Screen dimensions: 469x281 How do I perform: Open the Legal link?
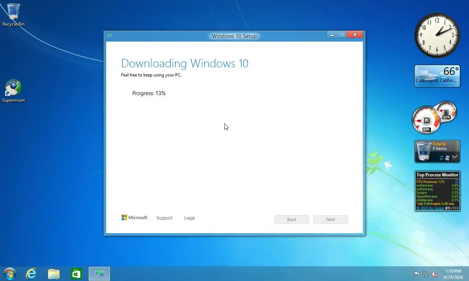pyautogui.click(x=189, y=218)
